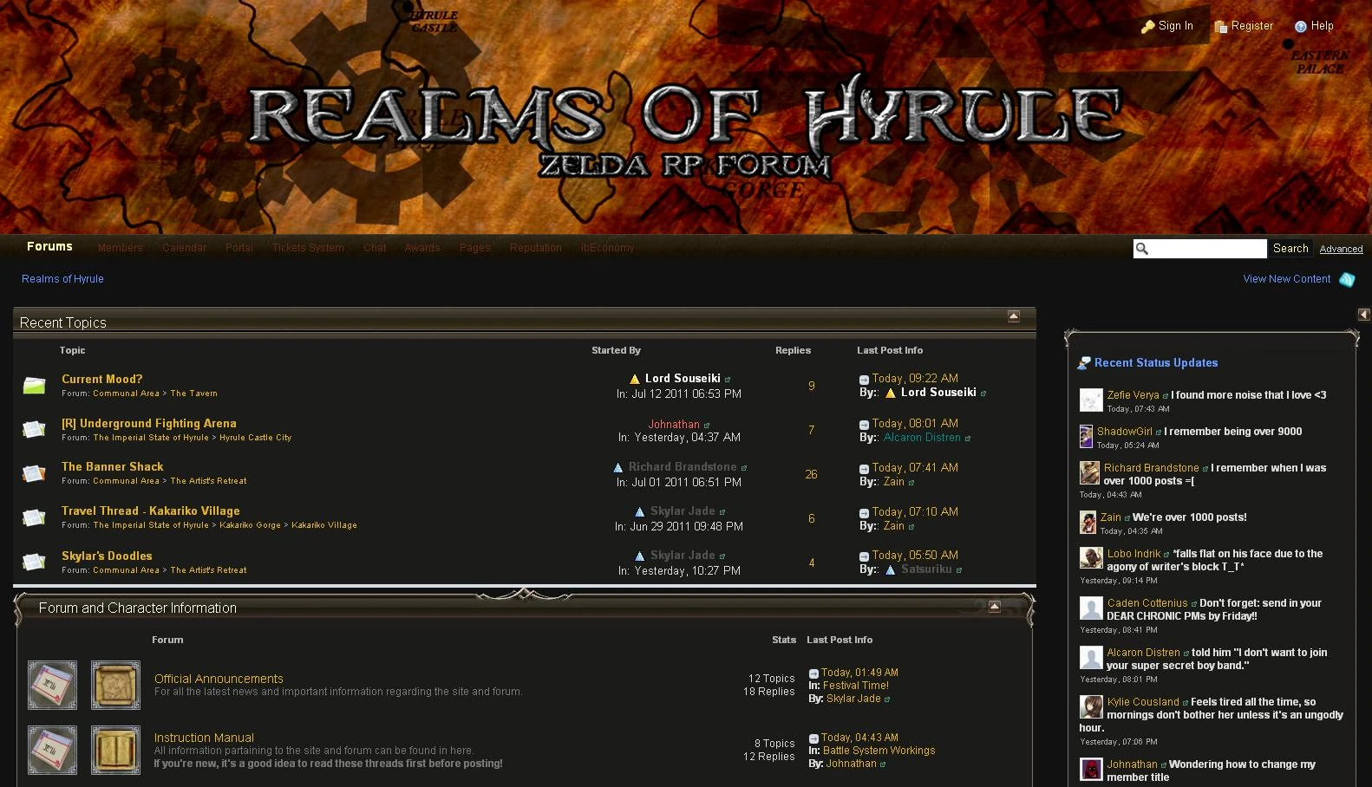Screen dimensions: 1372x787
Task: Click the profile card icon beside ShadowGirl
Action: (x=1159, y=433)
